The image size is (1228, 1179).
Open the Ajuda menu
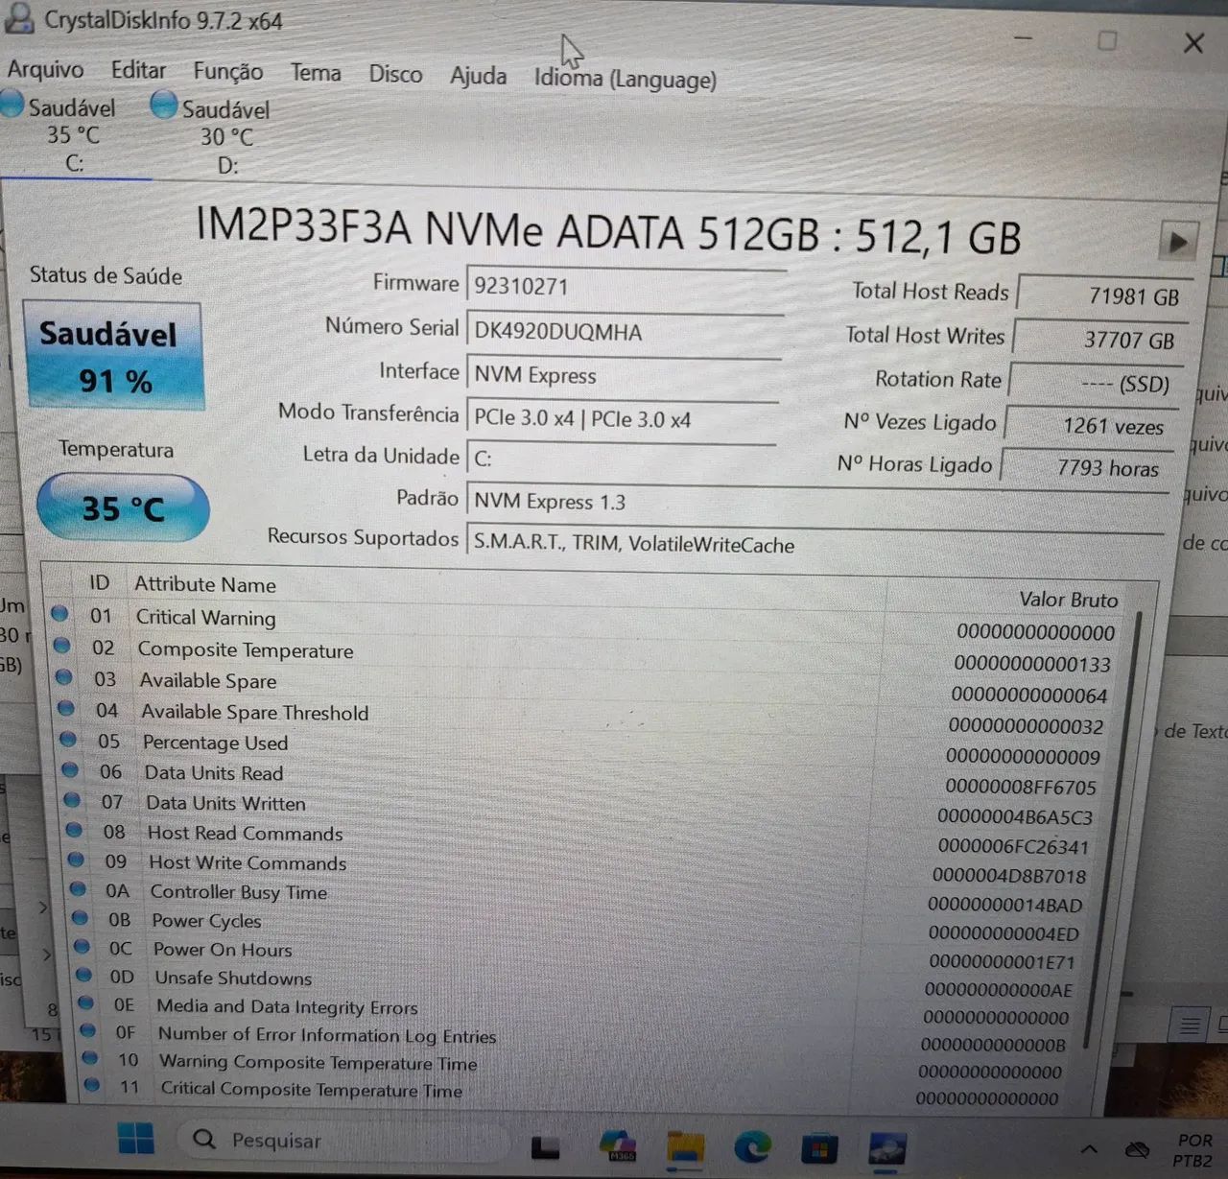tap(479, 75)
